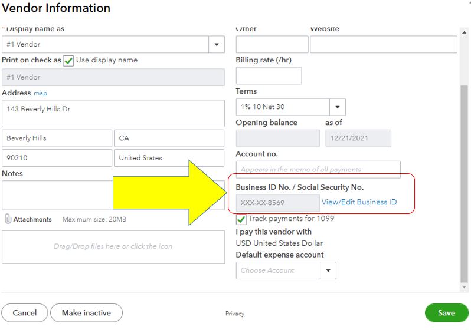Click the address map link

tap(40, 93)
